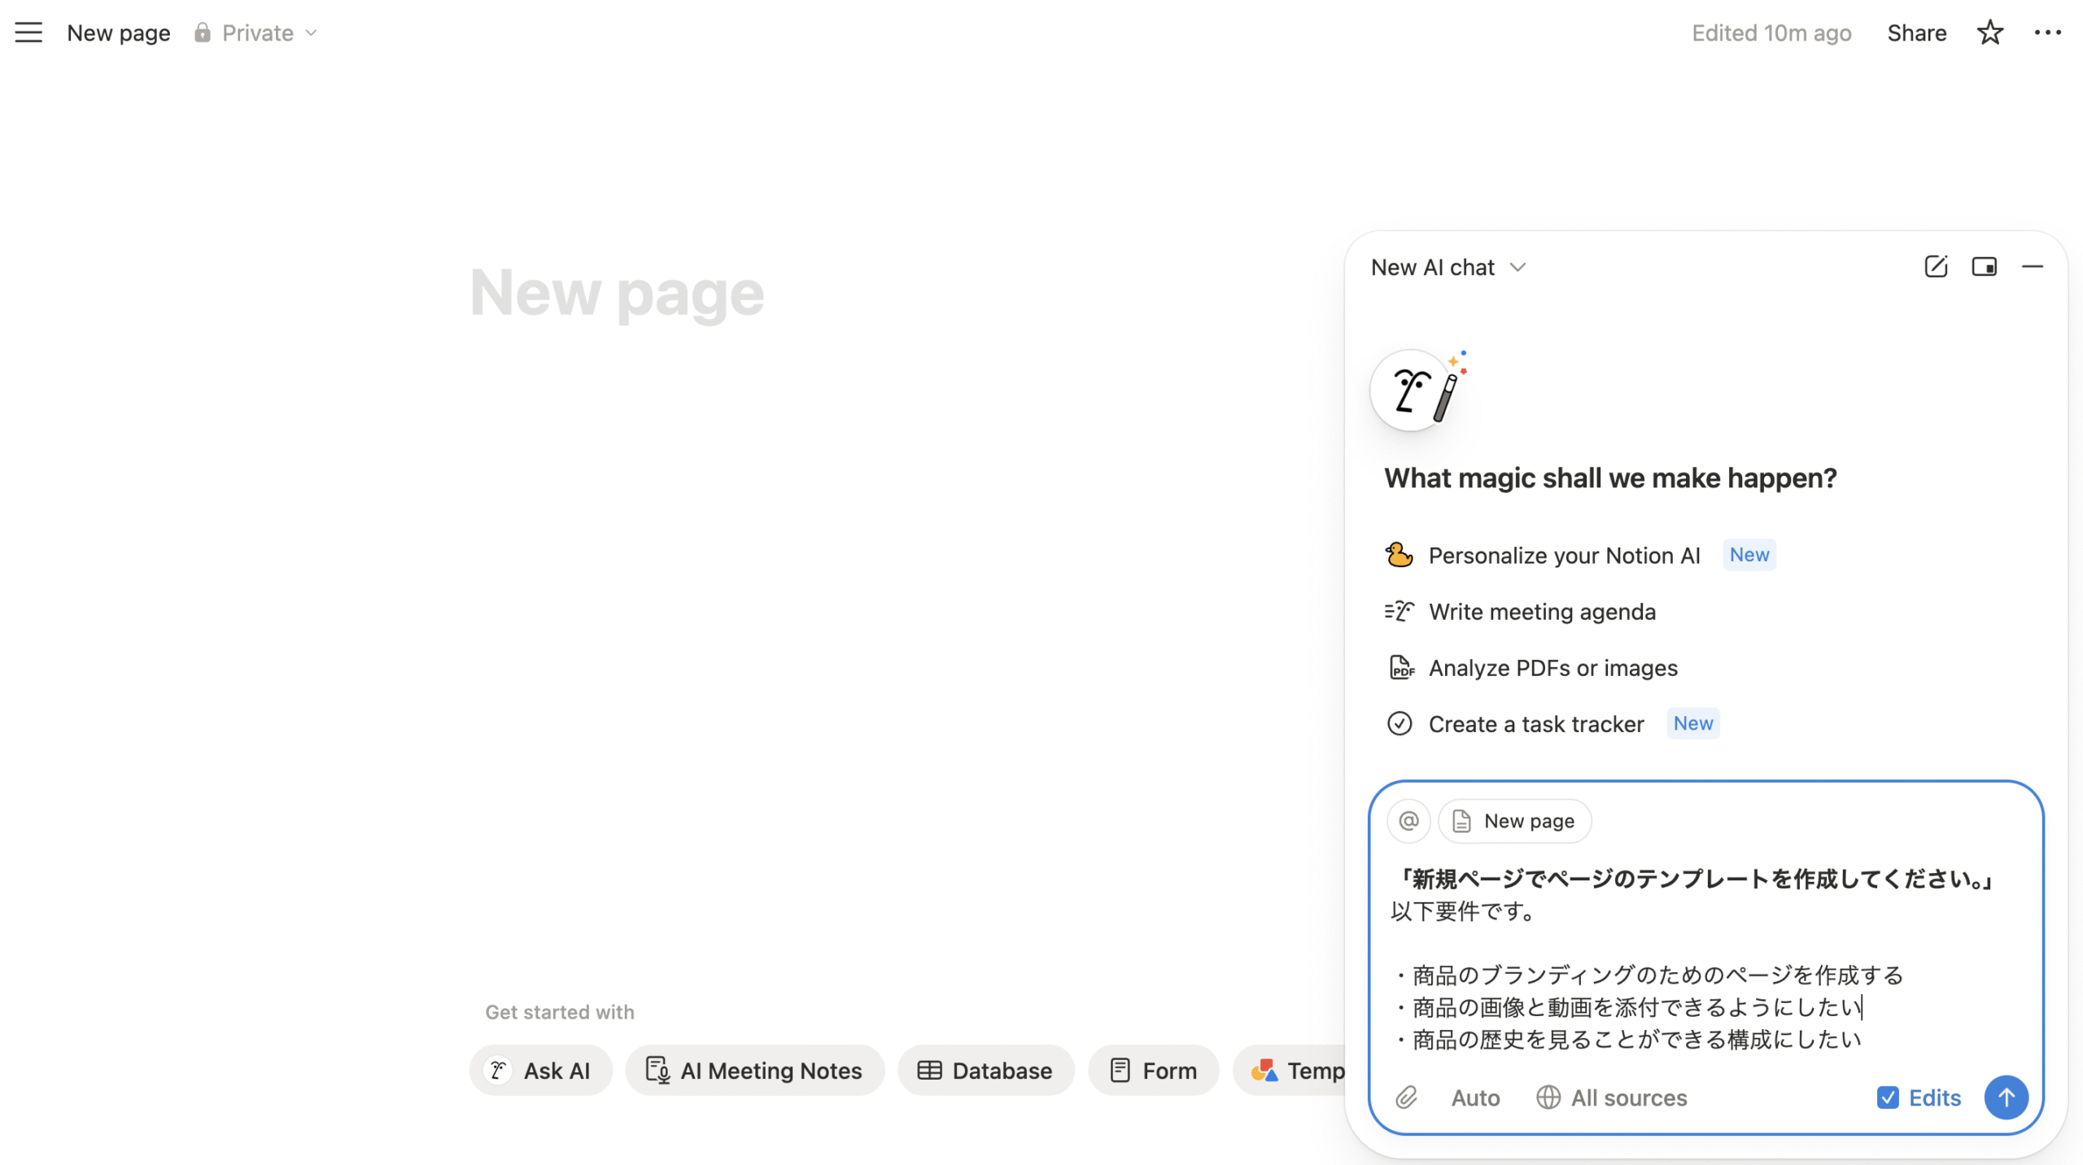This screenshot has height=1165, width=2083.
Task: Select Write meeting agenda suggestion
Action: point(1541,612)
